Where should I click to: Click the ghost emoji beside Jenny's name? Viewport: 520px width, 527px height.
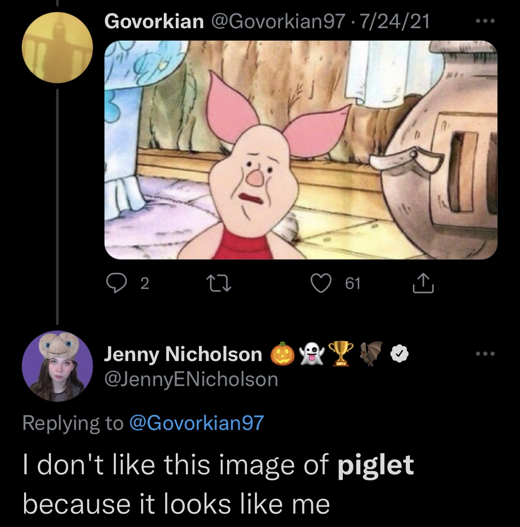coord(312,354)
